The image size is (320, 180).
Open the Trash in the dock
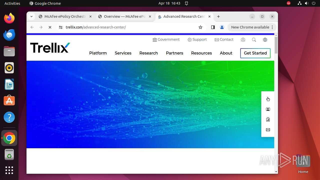(x=9, y=154)
